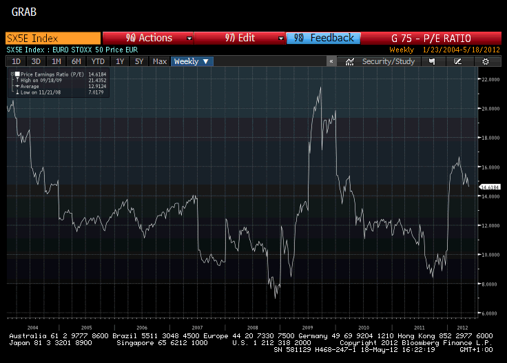The image size is (507, 363).
Task: Click the Copyright 2012 Bloomberg Finance L.P. text
Action: (x=416, y=343)
